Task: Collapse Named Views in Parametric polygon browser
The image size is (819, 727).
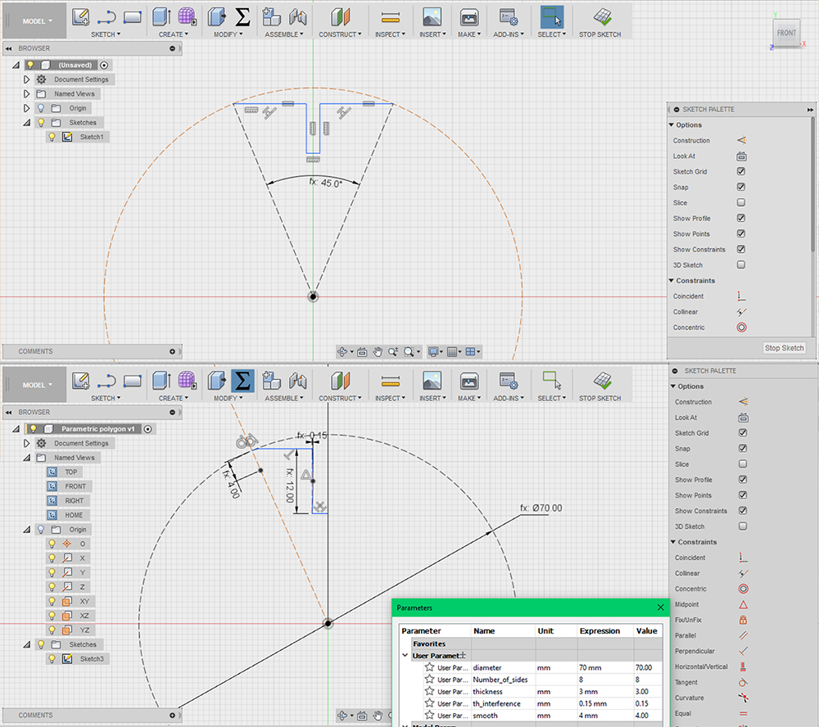Action: pyautogui.click(x=27, y=458)
